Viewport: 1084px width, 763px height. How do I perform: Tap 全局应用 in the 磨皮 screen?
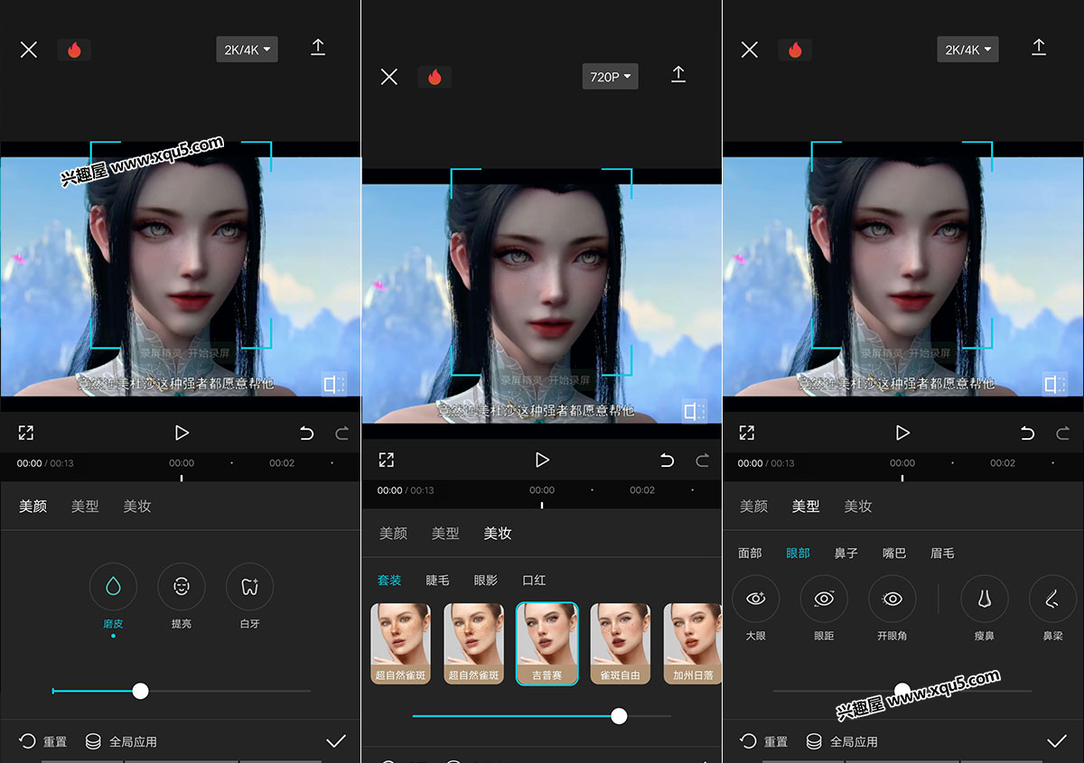[x=121, y=741]
